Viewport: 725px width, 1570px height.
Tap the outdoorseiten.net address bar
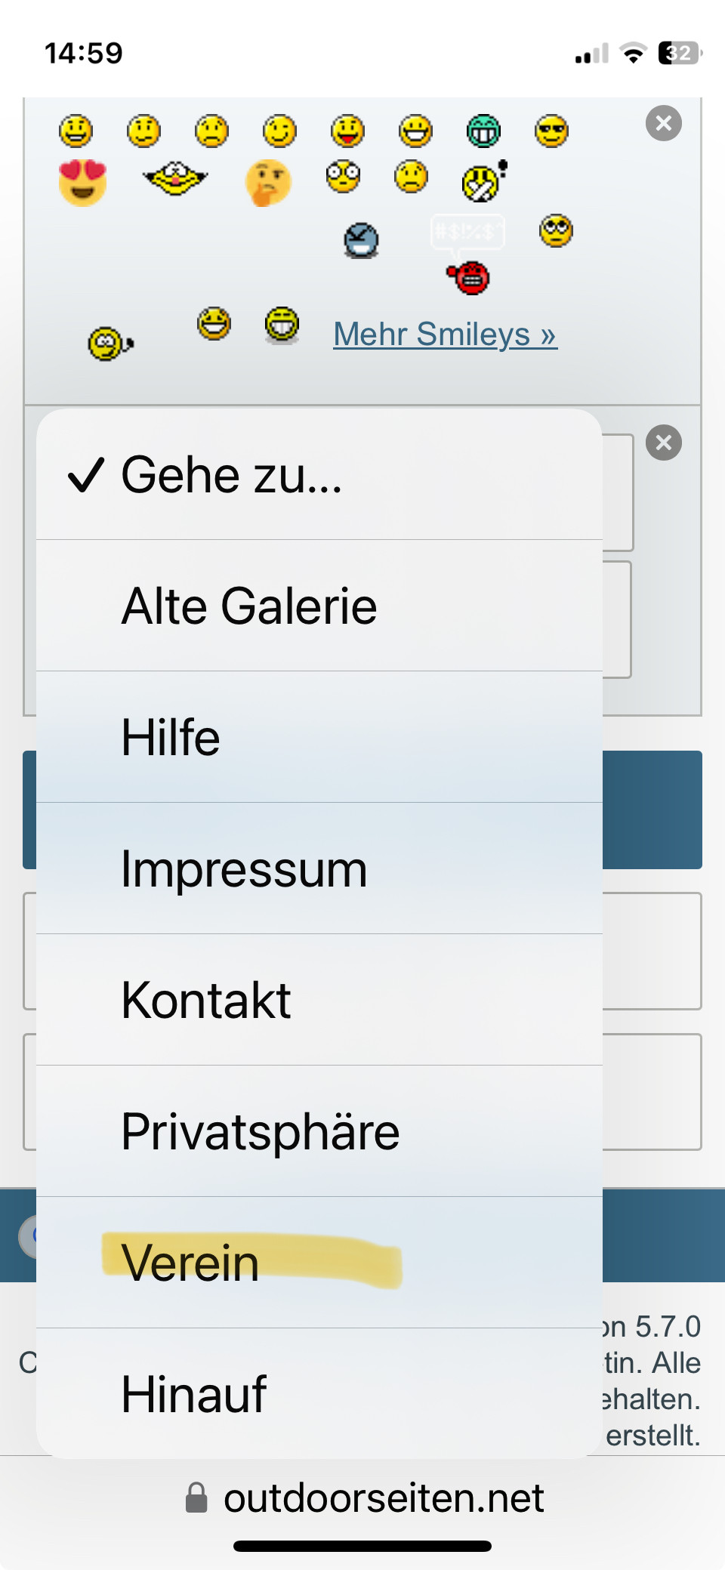(384, 1498)
